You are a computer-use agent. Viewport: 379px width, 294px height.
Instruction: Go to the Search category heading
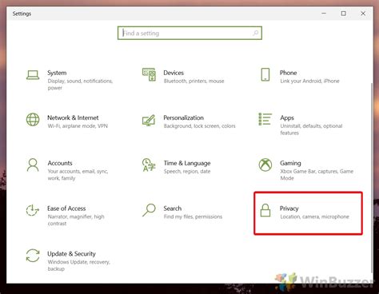(173, 209)
